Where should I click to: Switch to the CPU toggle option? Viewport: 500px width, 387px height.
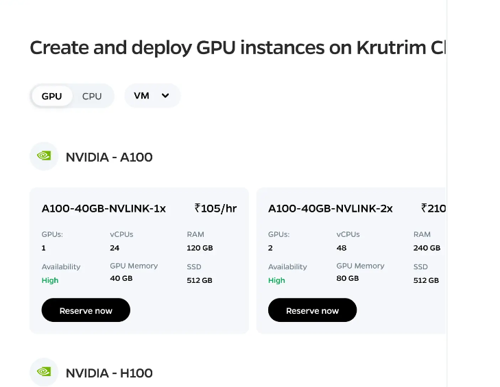click(92, 96)
